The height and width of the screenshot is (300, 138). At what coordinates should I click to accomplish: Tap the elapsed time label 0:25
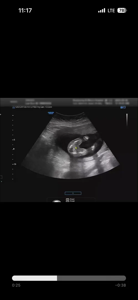pos(16,285)
